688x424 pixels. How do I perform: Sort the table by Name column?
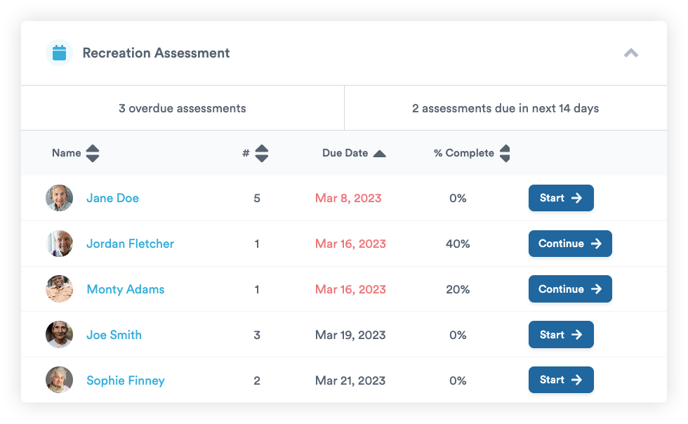click(92, 153)
